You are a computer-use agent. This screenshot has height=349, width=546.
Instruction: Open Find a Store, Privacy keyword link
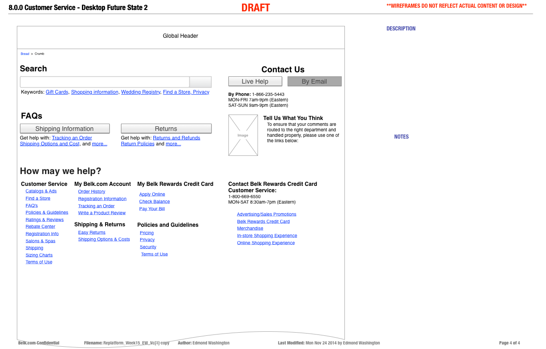(x=186, y=92)
